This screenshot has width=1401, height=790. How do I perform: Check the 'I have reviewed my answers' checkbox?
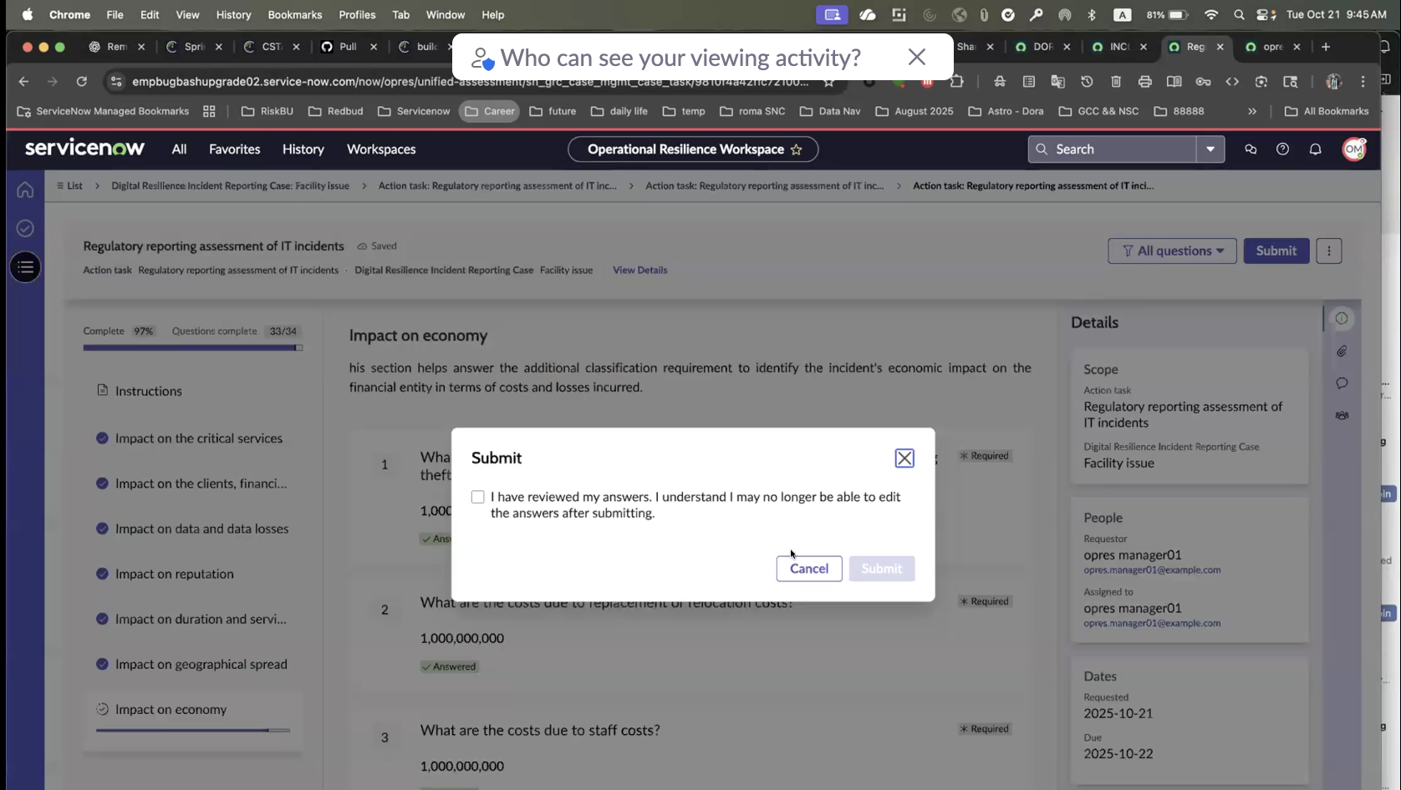[477, 497]
